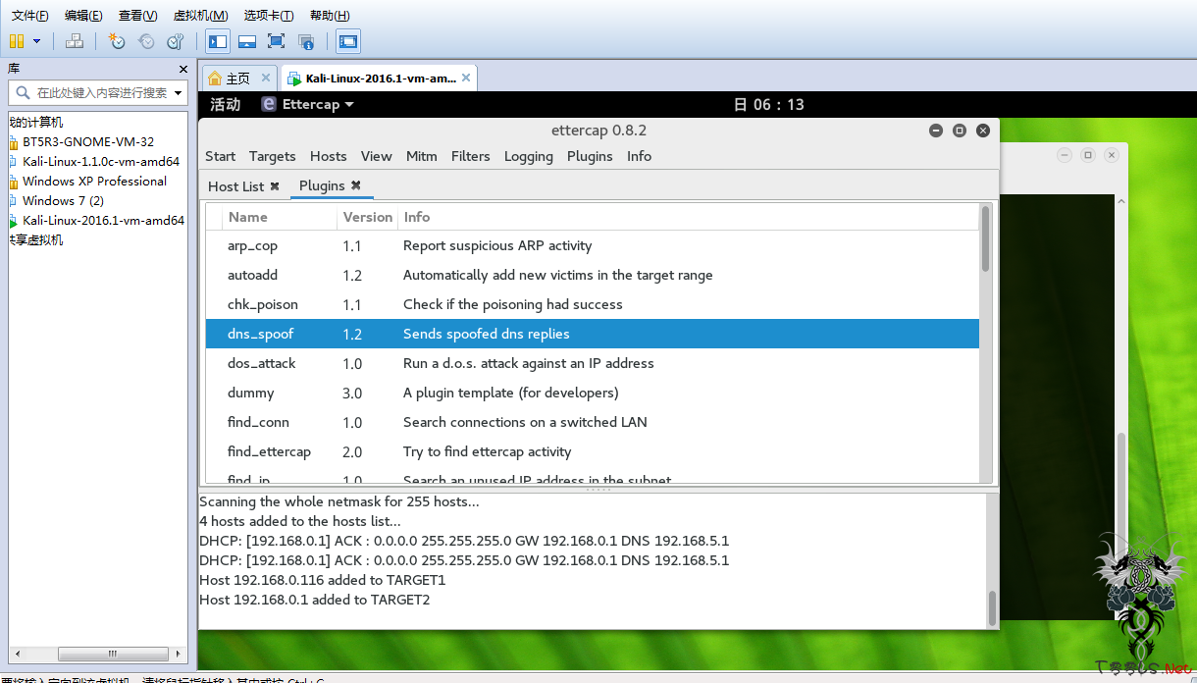
Task: Toggle the console view icon
Action: click(348, 41)
